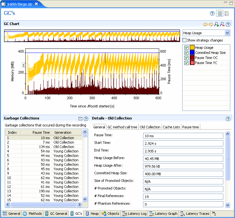This screenshot has width=235, height=218.
Task: Zoom out of the GC chart
Action: click(x=222, y=24)
